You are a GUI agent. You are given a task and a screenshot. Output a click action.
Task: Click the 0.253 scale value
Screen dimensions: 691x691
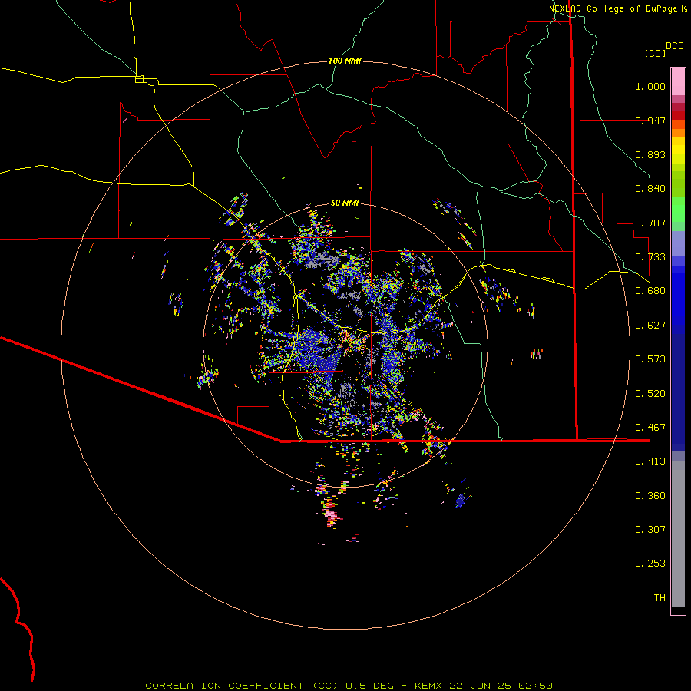650,564
